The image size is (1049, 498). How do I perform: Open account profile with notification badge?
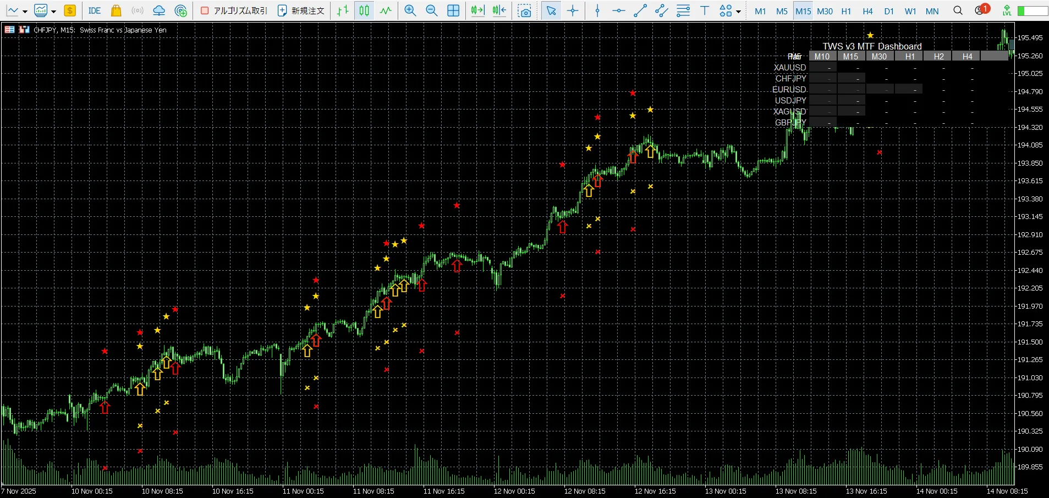[x=981, y=10]
